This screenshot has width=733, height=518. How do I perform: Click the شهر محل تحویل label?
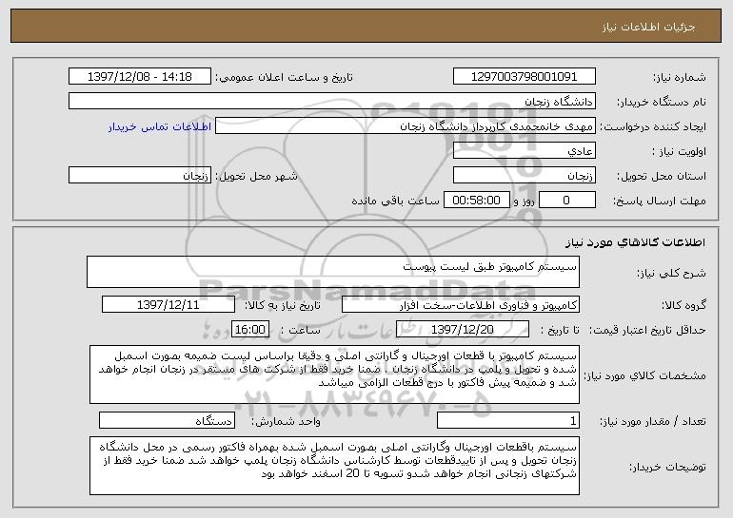point(256,176)
